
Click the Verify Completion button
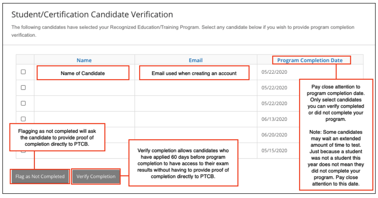96,176
